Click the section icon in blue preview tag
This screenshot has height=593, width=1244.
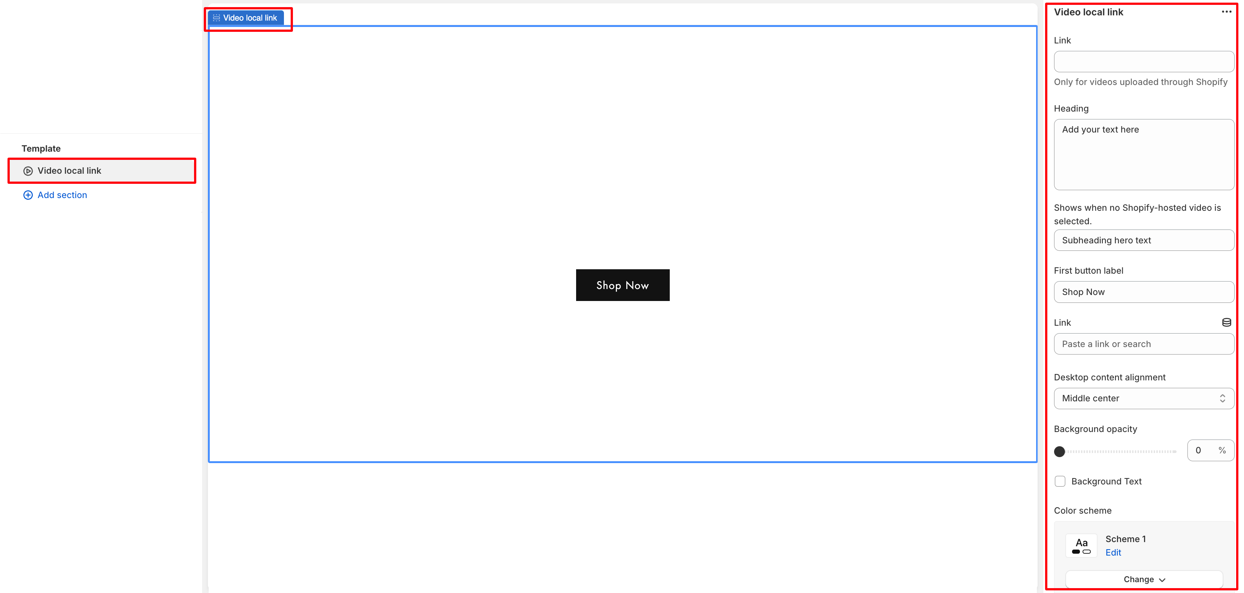click(x=217, y=18)
